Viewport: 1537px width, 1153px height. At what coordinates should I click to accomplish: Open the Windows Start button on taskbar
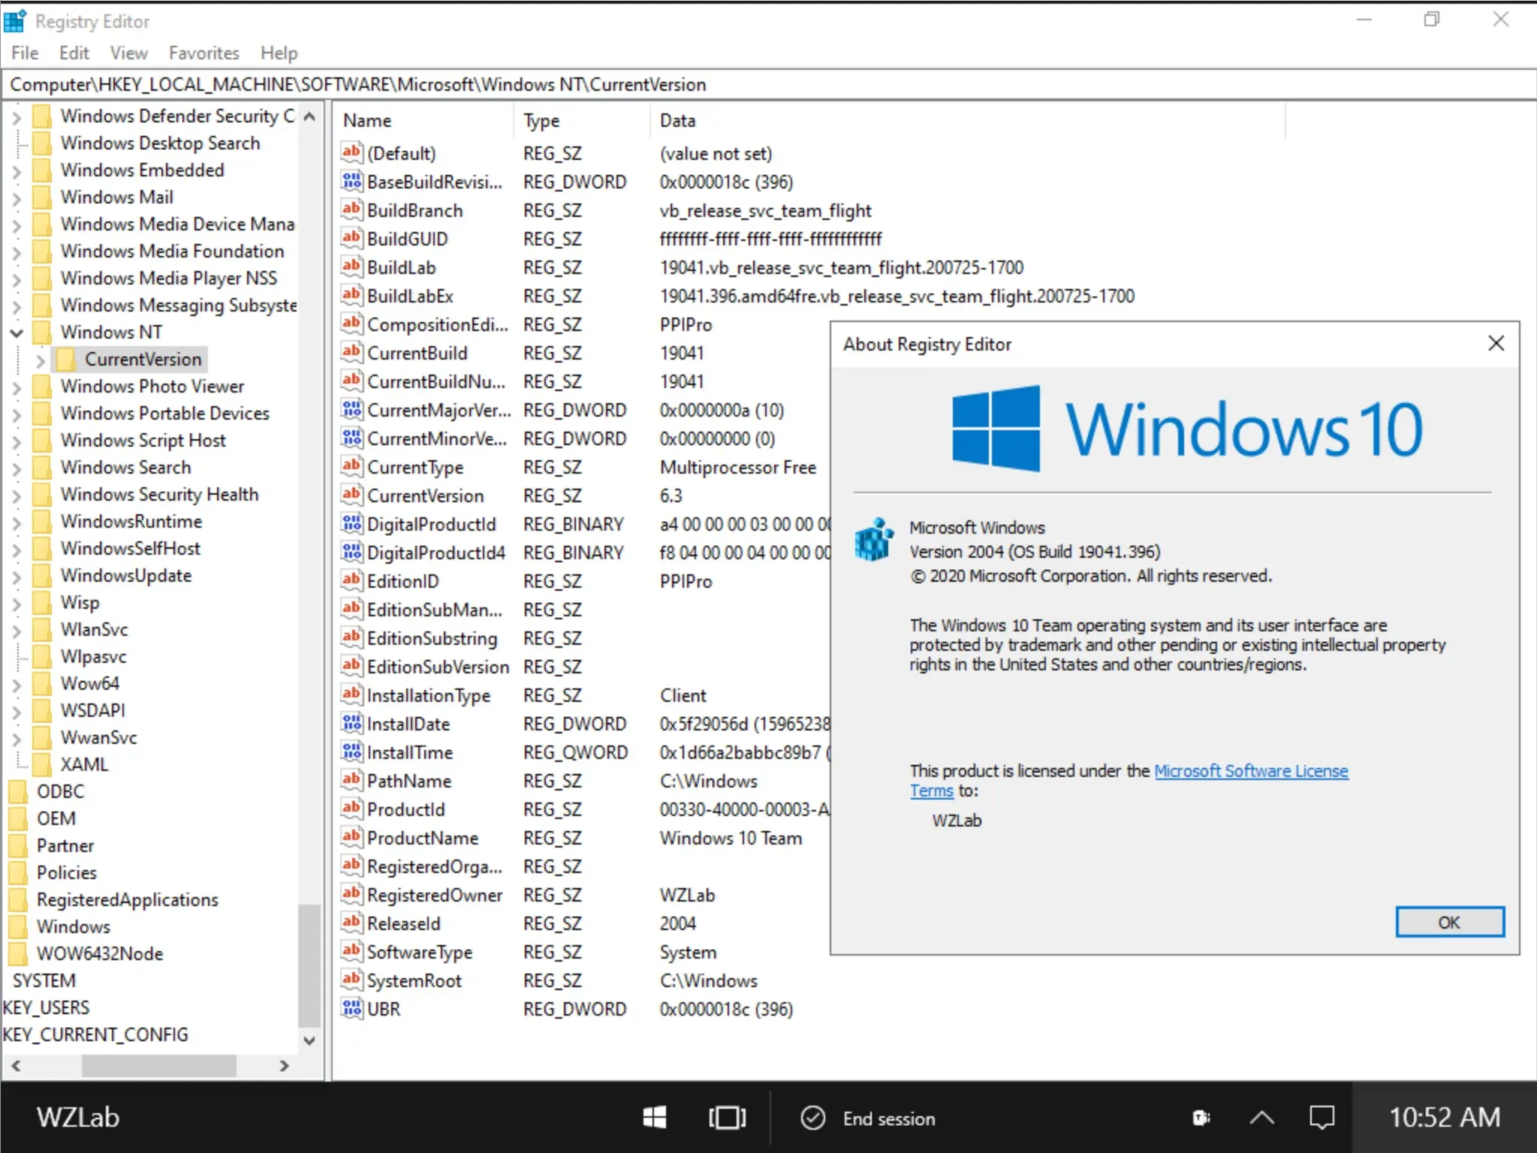pyautogui.click(x=654, y=1118)
